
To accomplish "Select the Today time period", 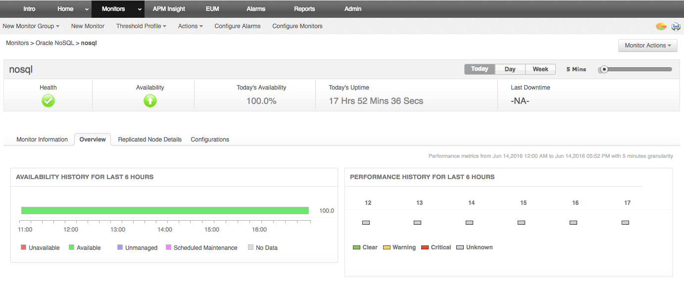I will click(480, 69).
